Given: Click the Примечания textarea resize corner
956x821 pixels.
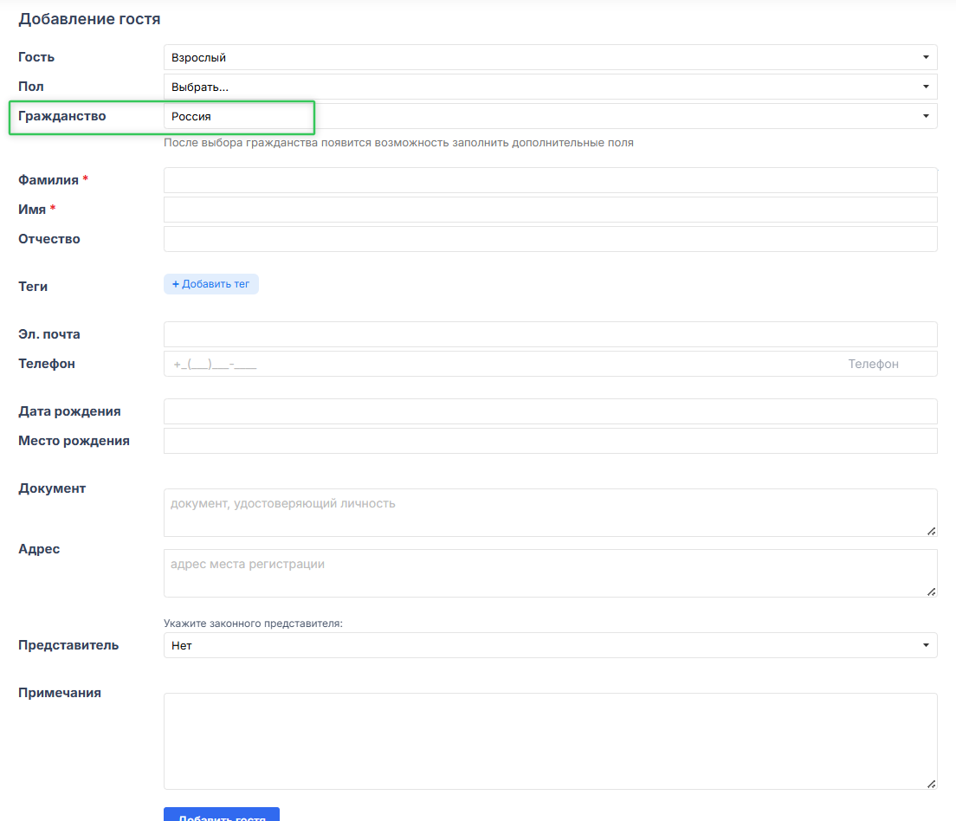Looking at the screenshot, I should pos(931,784).
